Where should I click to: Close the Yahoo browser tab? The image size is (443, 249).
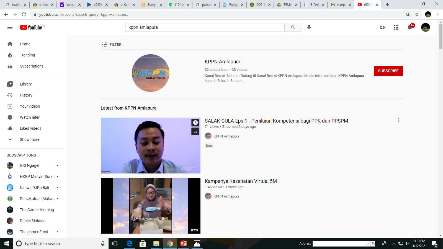79,5
